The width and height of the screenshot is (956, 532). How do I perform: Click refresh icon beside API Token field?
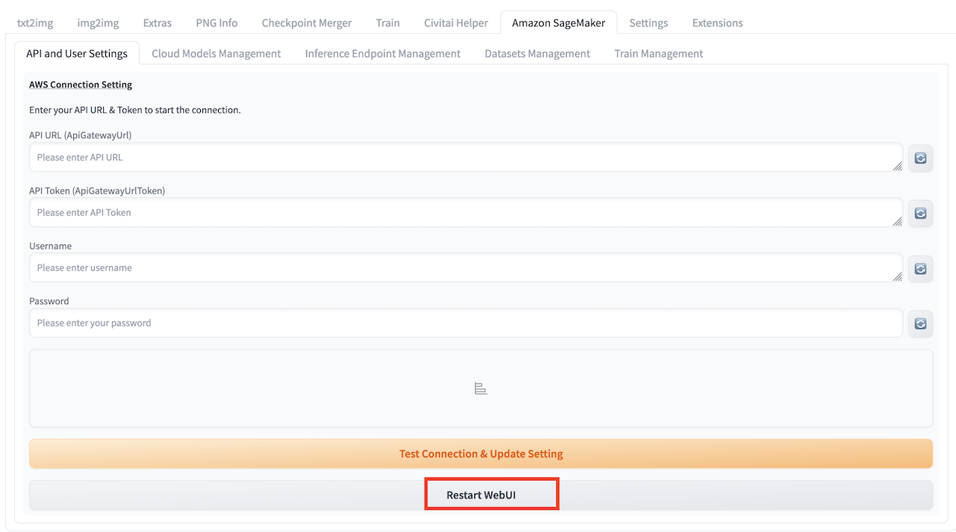click(x=920, y=214)
